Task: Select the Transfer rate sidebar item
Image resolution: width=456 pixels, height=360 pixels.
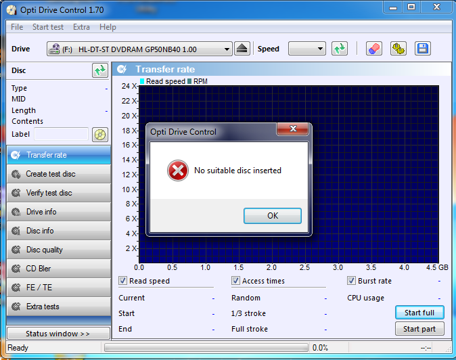Action: 58,155
